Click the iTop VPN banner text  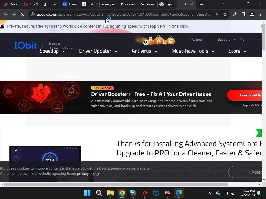click(98, 26)
